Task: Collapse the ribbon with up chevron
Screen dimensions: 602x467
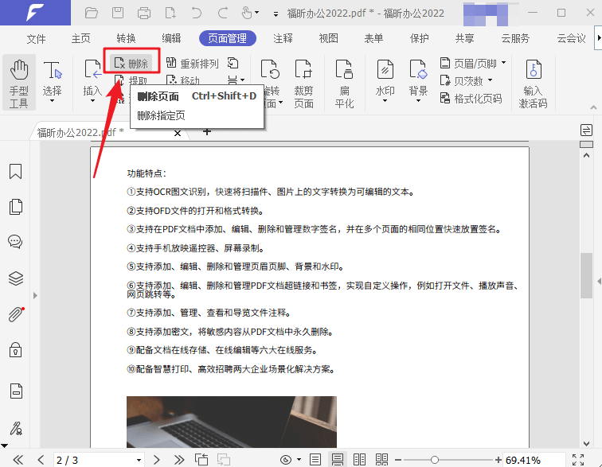Action: click(x=593, y=107)
